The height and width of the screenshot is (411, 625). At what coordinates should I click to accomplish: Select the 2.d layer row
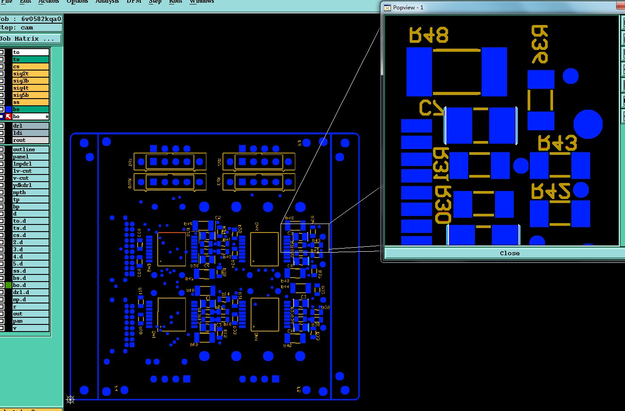click(30, 242)
